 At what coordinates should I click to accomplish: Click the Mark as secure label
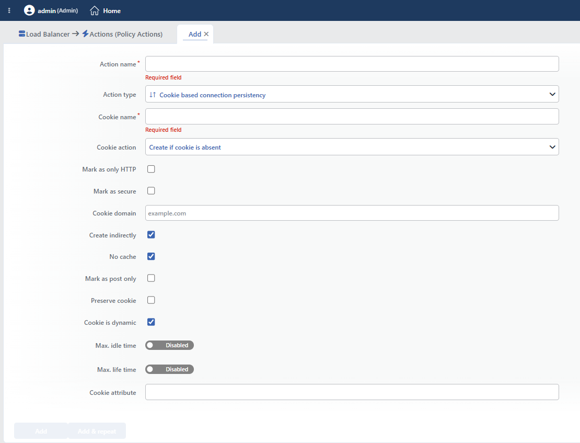coord(114,191)
